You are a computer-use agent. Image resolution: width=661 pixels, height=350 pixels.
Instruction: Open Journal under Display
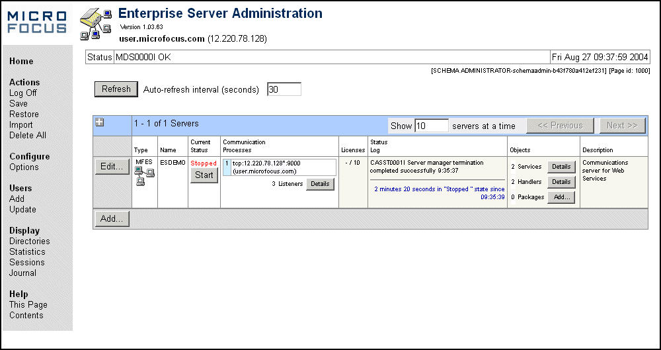22,273
